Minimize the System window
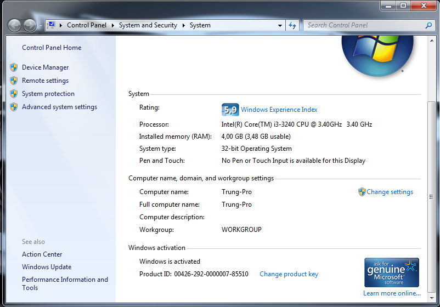This screenshot has height=307, width=440. tap(388, 5)
